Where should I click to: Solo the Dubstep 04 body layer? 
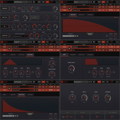click(x=97, y=47)
